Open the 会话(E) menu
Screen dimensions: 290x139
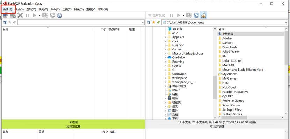click(7, 9)
